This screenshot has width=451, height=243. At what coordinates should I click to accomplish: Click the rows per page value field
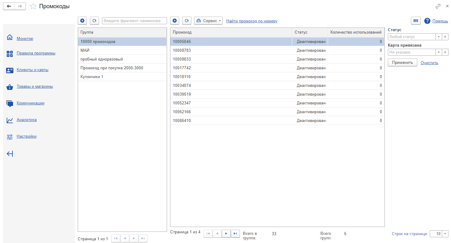tap(436, 234)
